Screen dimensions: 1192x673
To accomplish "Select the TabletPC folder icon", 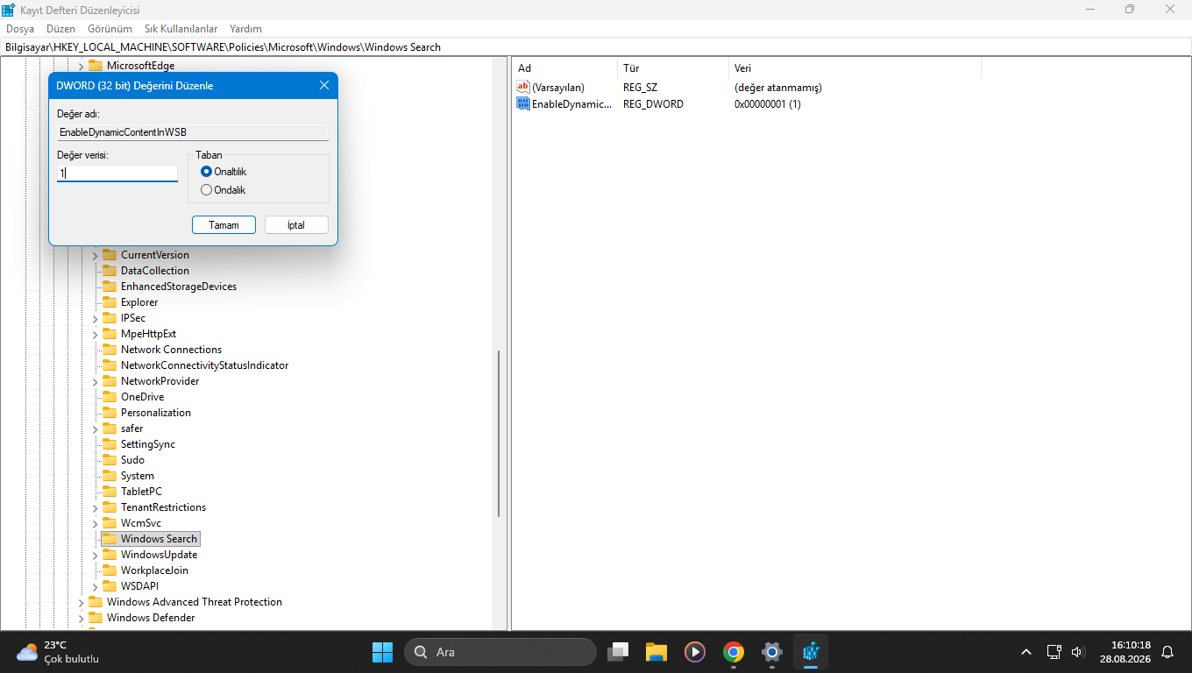I will click(x=110, y=492).
